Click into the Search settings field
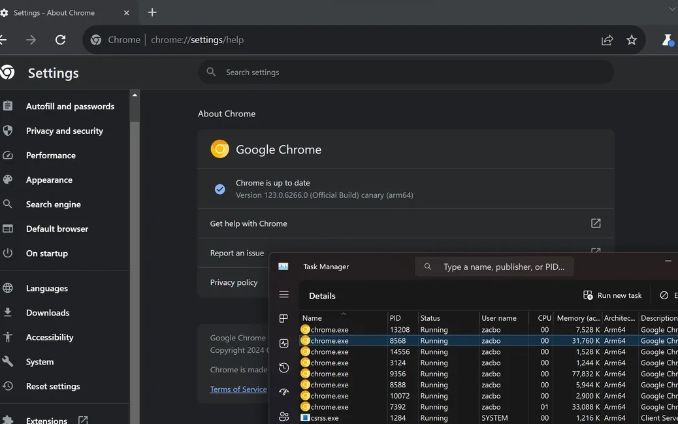 pyautogui.click(x=406, y=73)
